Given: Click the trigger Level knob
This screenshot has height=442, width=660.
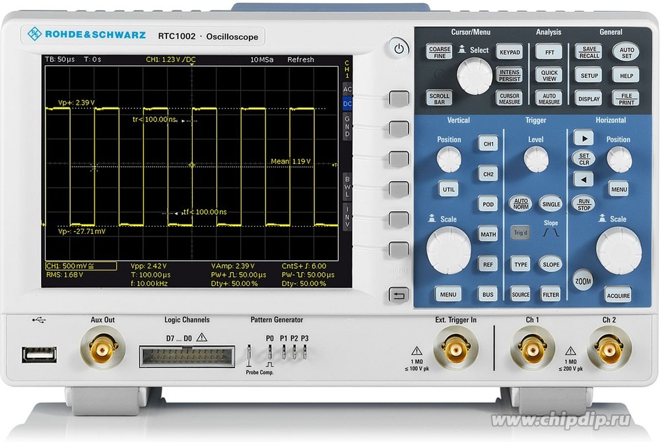Looking at the screenshot, I should [x=536, y=159].
